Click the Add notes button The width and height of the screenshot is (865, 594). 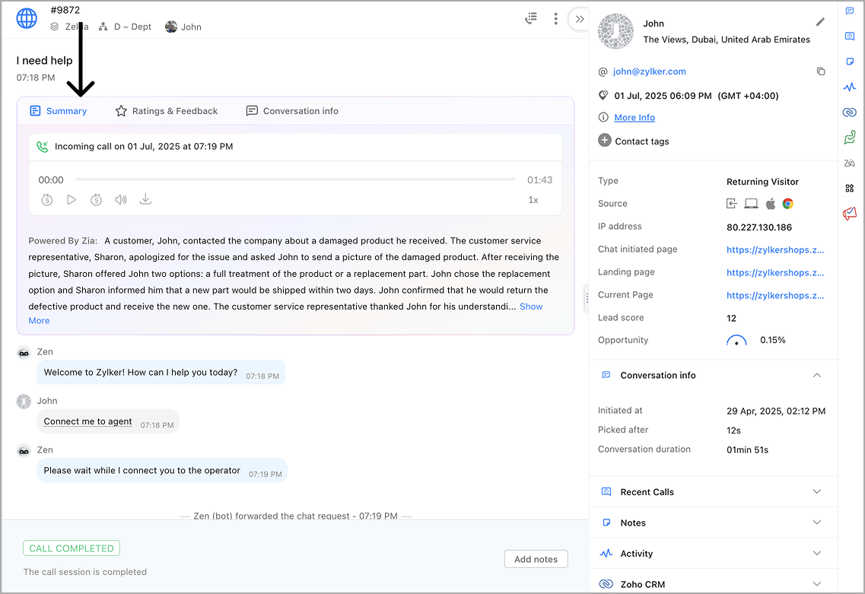[x=536, y=559]
